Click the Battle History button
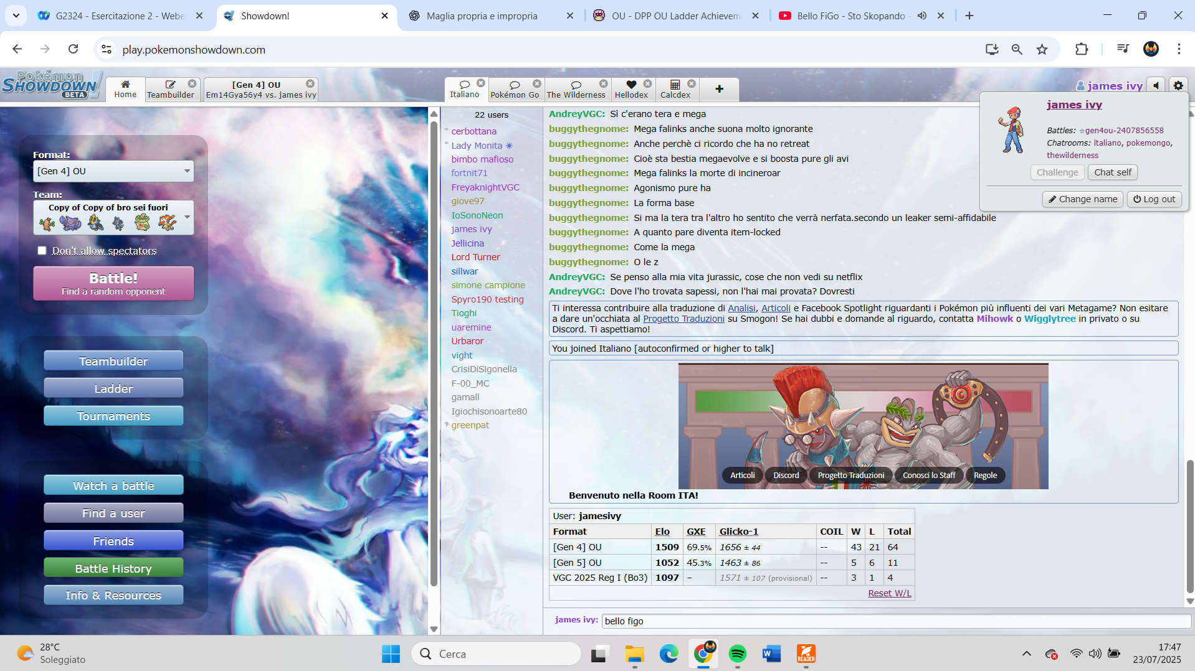Viewport: 1195px width, 671px height. coord(113,568)
